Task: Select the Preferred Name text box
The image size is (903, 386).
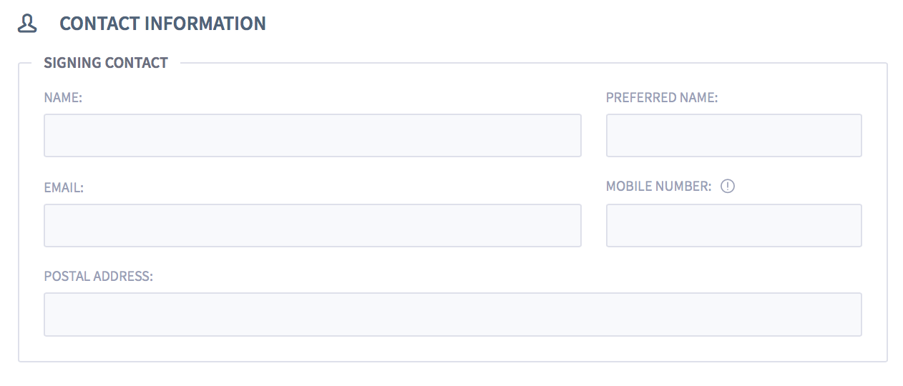Action: click(x=734, y=135)
